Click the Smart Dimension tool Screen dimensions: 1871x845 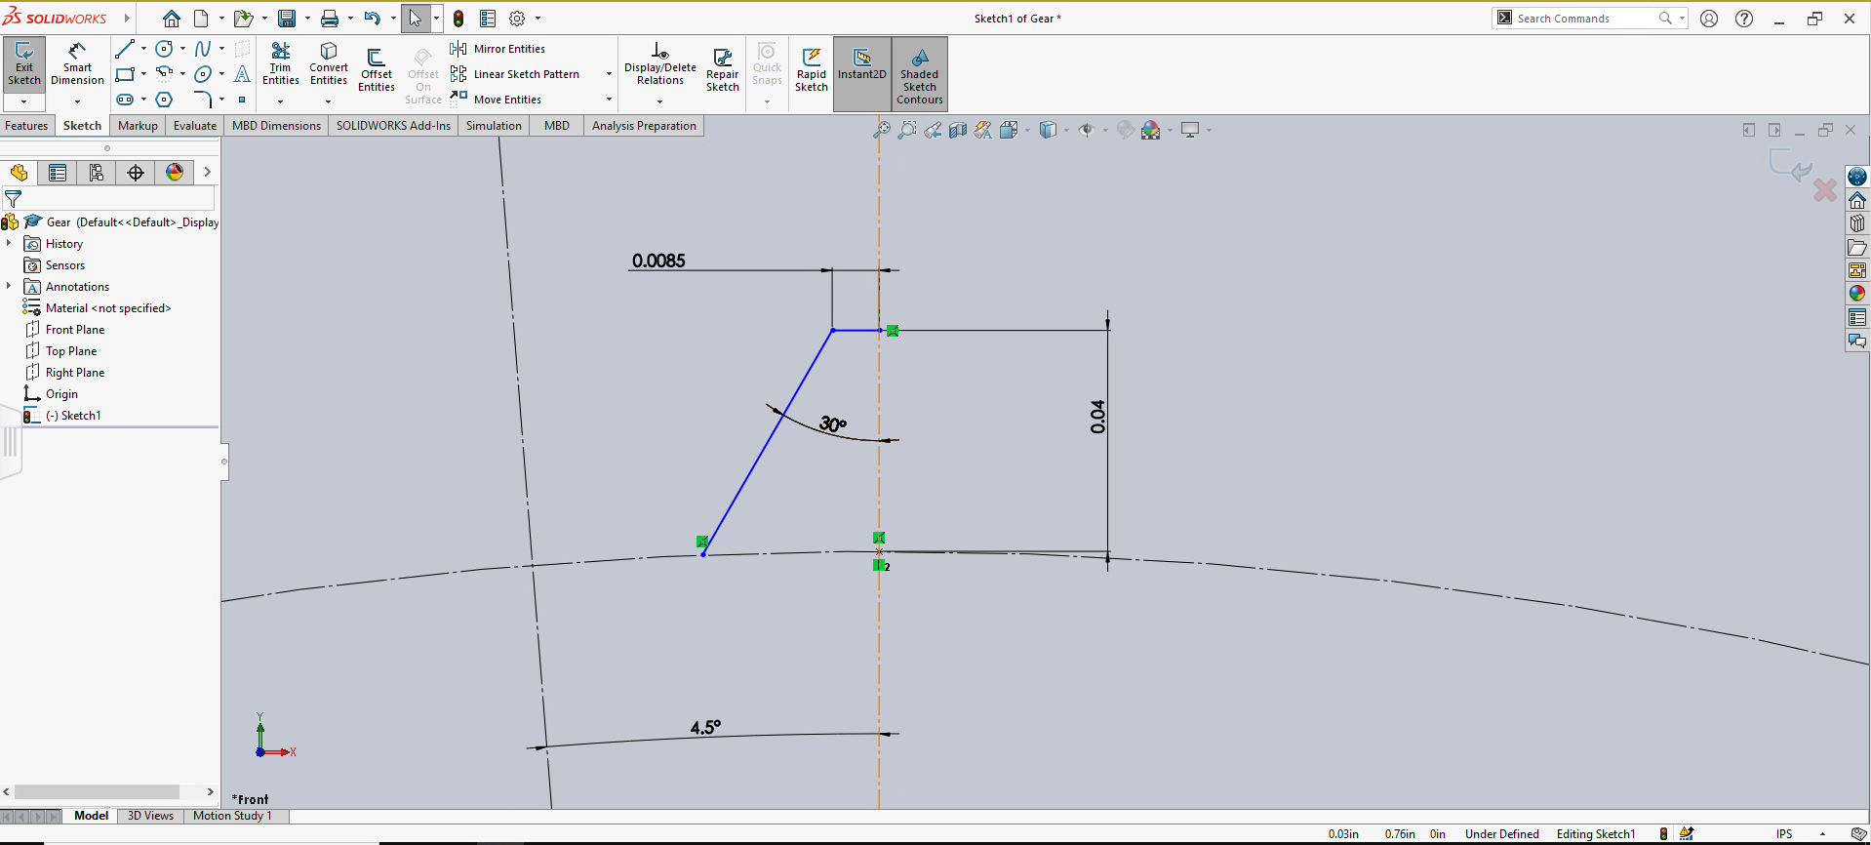(77, 64)
